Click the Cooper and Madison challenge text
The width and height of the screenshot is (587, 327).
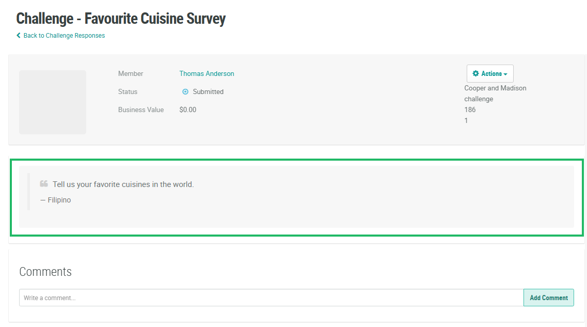(495, 94)
